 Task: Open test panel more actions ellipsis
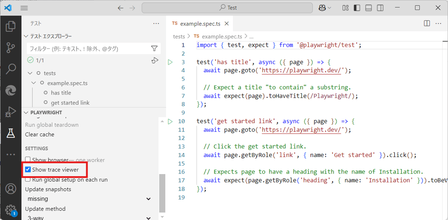pos(156,24)
